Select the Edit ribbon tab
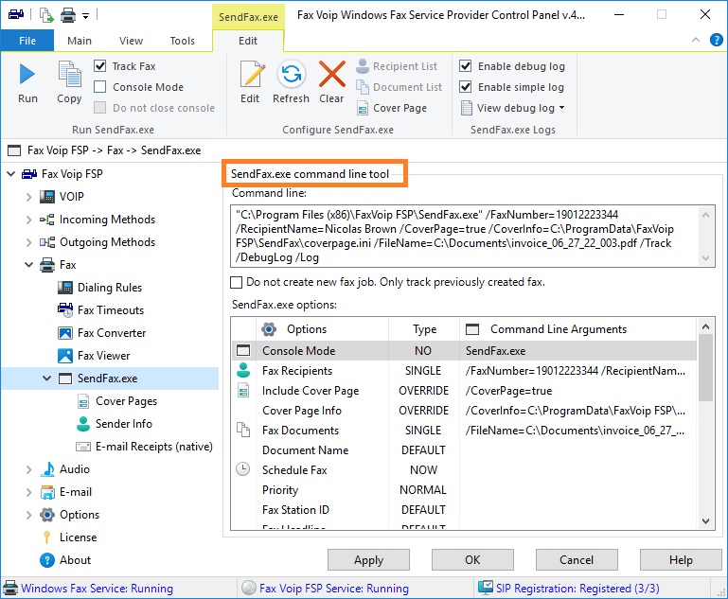This screenshot has width=728, height=599. pos(248,41)
